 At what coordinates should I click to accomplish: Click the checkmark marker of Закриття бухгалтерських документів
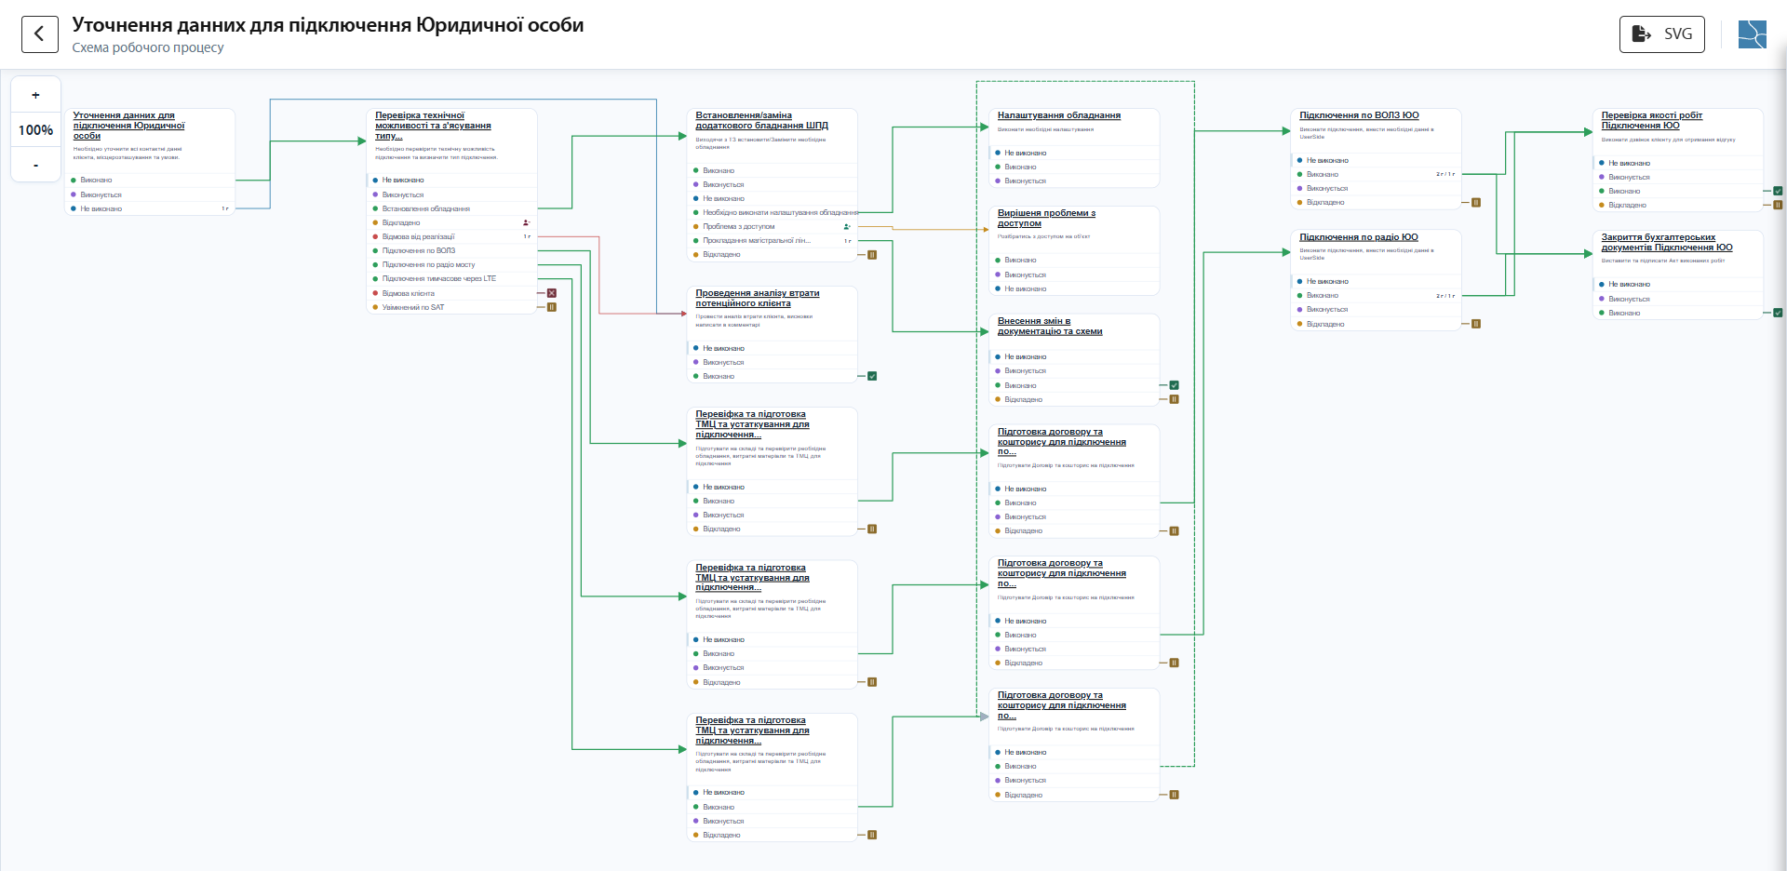1778,313
